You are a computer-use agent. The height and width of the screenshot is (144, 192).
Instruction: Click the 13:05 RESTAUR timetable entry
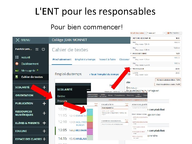tap(73, 130)
